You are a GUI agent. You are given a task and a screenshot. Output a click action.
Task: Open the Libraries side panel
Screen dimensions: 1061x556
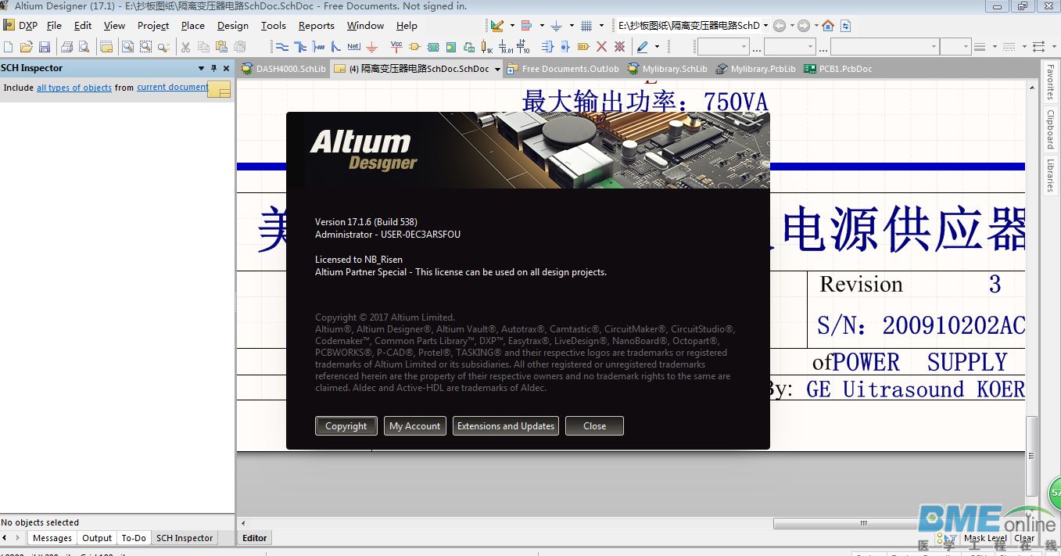1051,175
